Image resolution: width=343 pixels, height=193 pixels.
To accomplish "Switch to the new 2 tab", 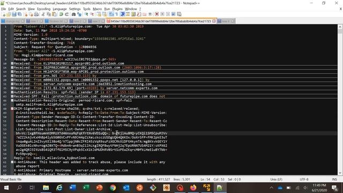I will pos(78,21).
